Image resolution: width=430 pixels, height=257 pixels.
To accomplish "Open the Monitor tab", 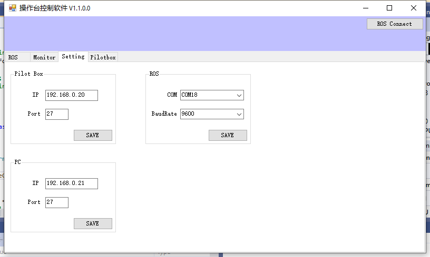I will pyautogui.click(x=44, y=57).
